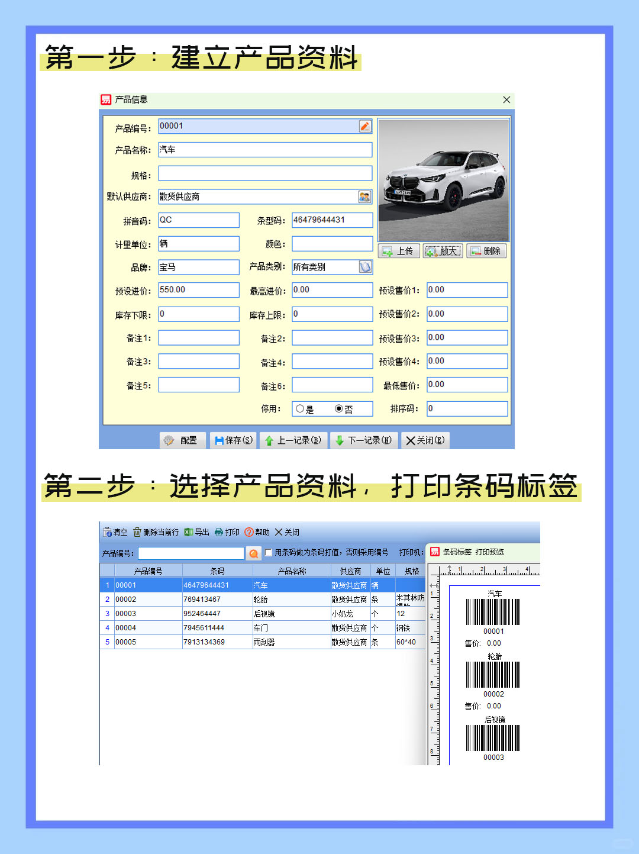Click the 上传 upload image button
This screenshot has width=639, height=854.
tap(399, 252)
